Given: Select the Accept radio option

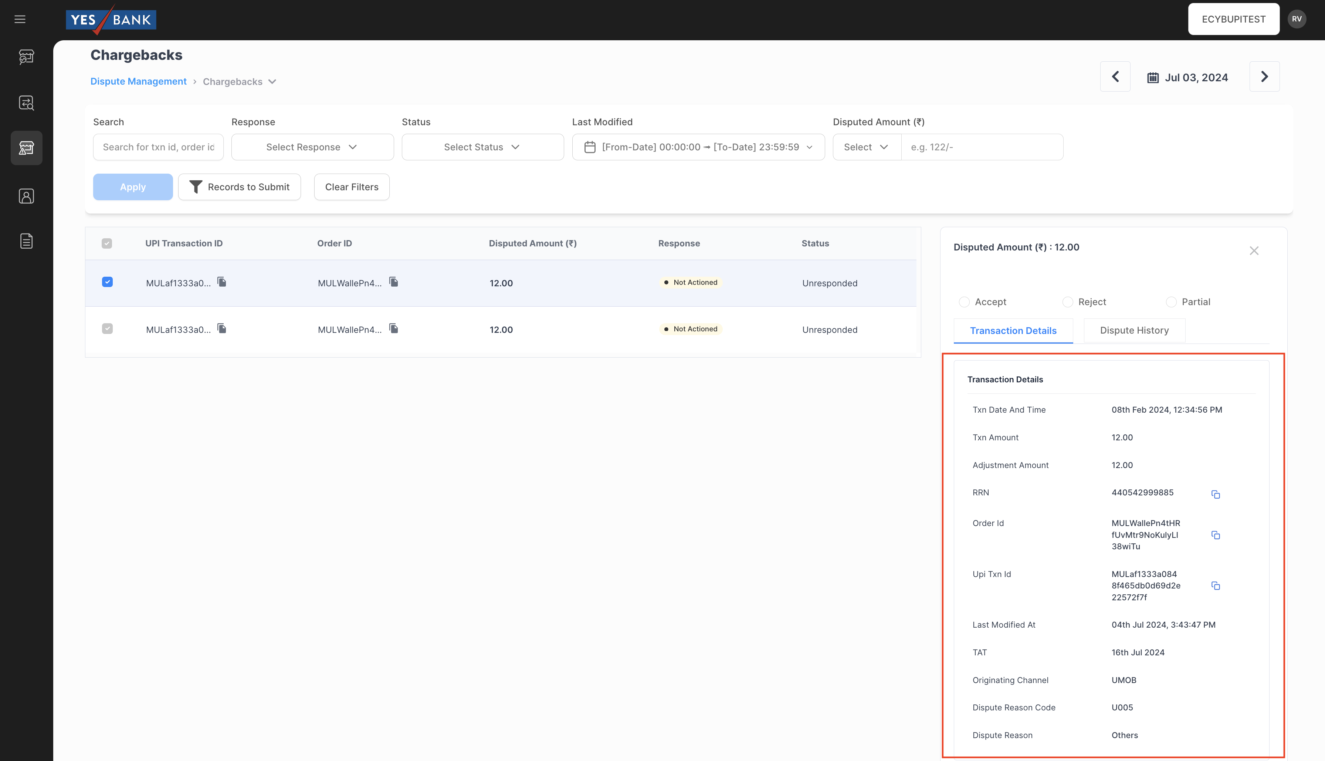Looking at the screenshot, I should click(x=964, y=302).
